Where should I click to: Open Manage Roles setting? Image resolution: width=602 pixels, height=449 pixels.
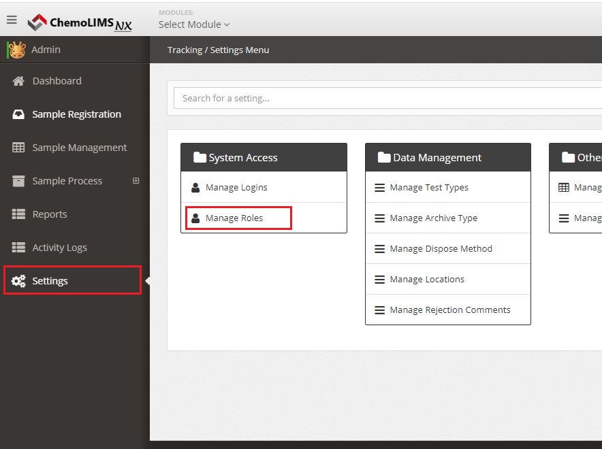(x=234, y=218)
